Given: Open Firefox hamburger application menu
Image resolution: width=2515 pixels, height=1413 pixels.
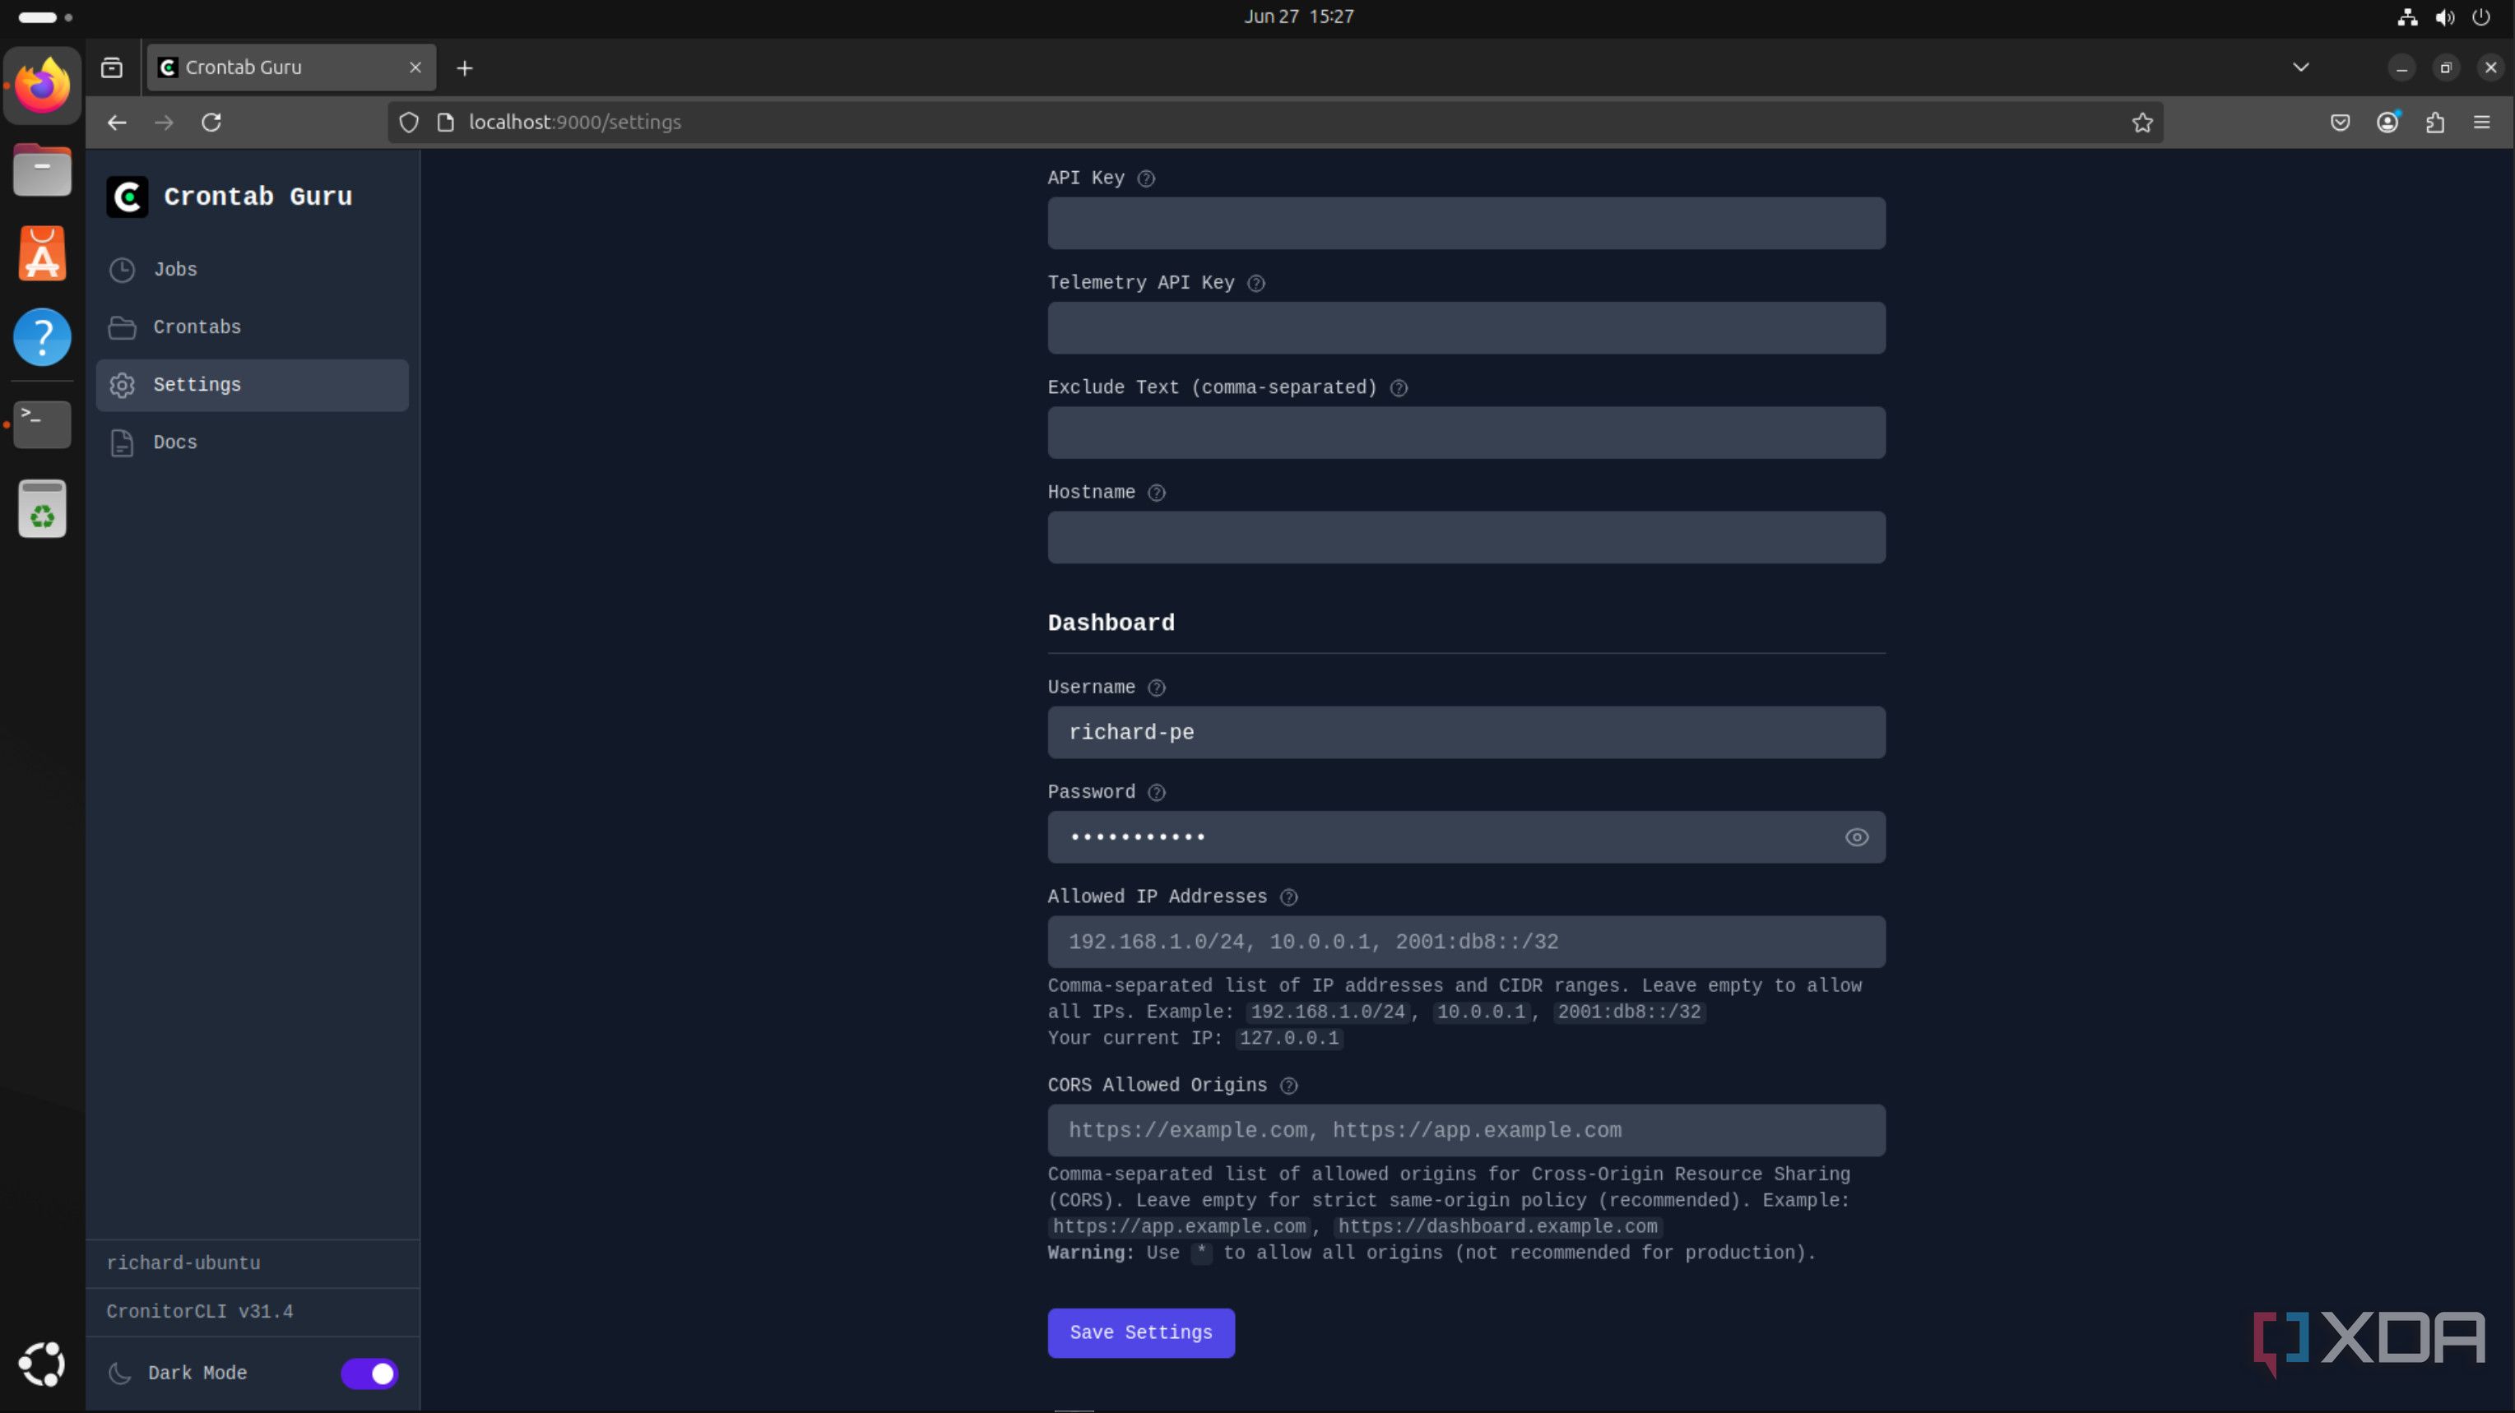Looking at the screenshot, I should click(x=2482, y=122).
